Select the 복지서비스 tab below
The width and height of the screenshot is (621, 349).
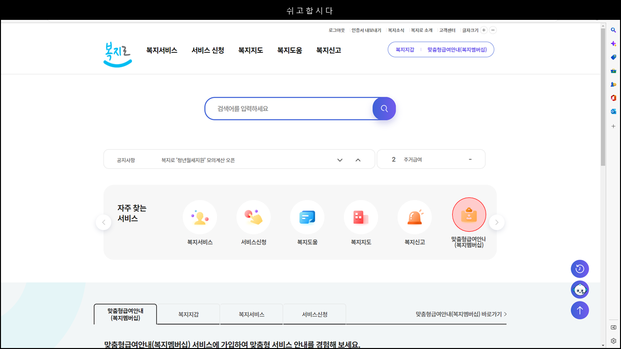pos(251,315)
